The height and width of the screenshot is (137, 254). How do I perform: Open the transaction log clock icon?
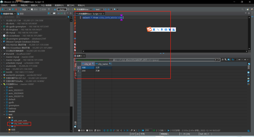68,9
